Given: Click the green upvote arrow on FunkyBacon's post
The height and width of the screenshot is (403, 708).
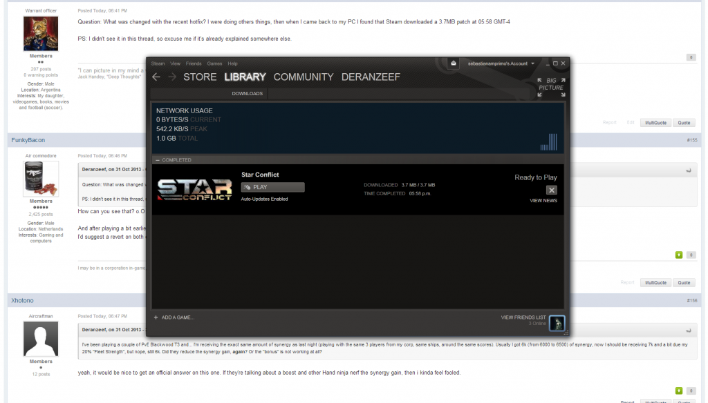Looking at the screenshot, I should pyautogui.click(x=679, y=255).
